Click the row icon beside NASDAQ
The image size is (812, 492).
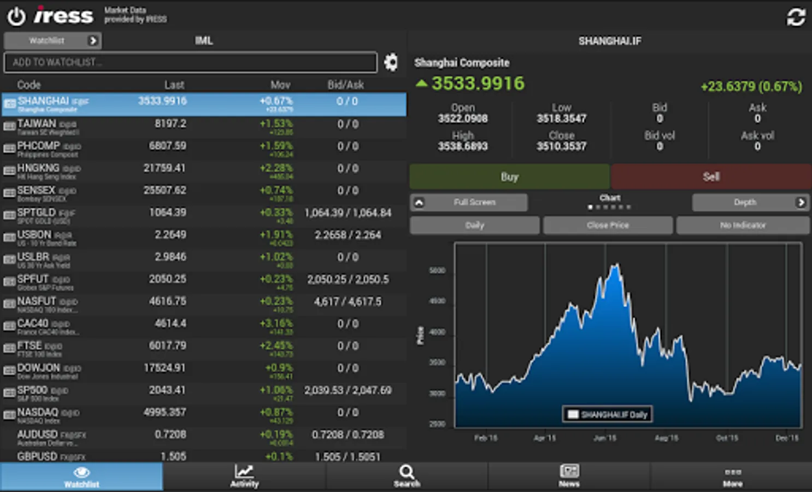pyautogui.click(x=9, y=415)
